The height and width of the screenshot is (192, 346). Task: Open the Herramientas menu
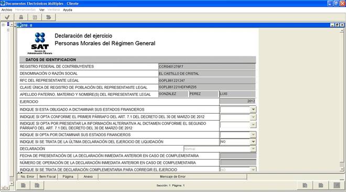coord(25,10)
